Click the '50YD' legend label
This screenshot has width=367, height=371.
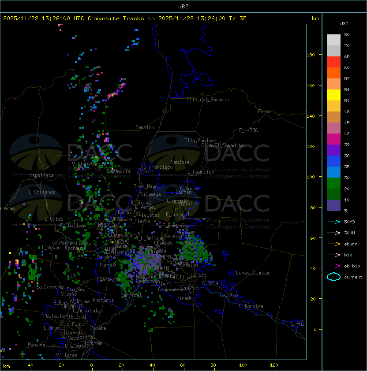[349, 222]
